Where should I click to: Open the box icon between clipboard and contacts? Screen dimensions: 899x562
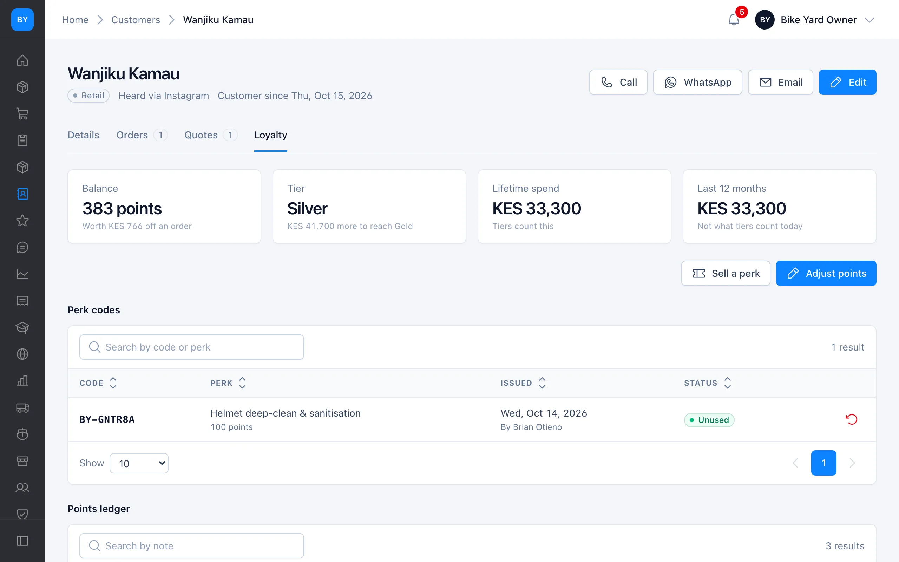[x=22, y=167]
